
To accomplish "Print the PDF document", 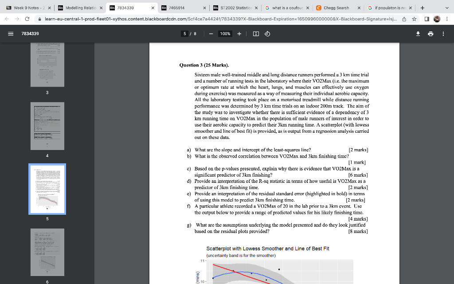I will pos(431,34).
